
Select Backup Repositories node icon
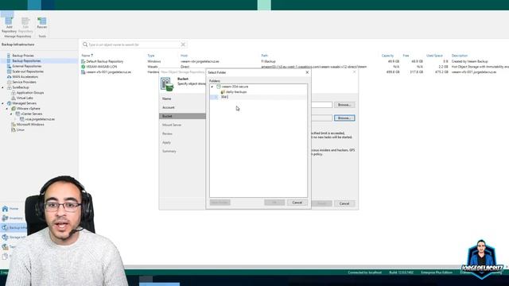pos(9,61)
